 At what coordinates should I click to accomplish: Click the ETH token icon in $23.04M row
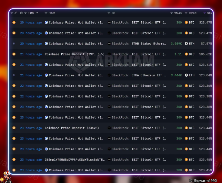point(186,75)
